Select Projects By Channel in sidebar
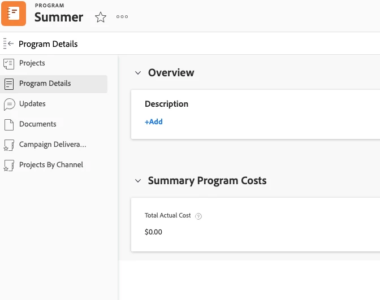380x300 pixels. tap(51, 165)
